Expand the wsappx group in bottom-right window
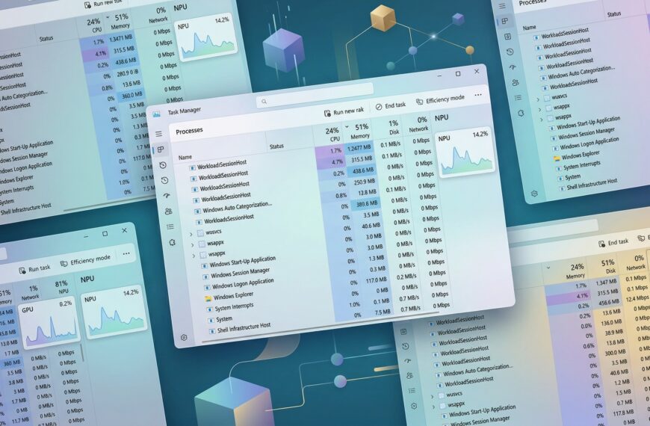Screen dimensions: 650x426 click(x=433, y=407)
